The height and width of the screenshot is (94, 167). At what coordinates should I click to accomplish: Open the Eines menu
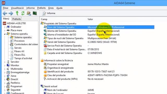tap(51, 8)
